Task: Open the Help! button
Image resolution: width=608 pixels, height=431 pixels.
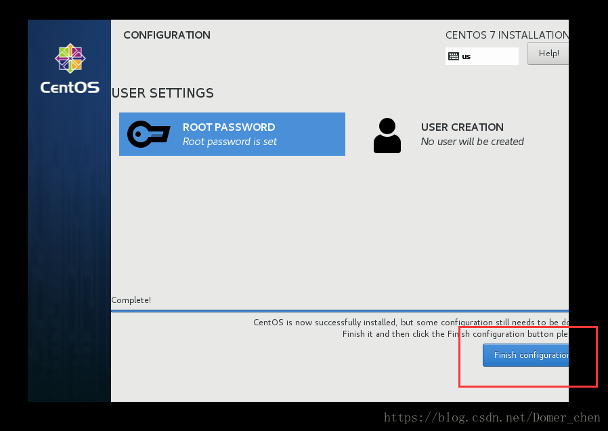Action: coord(548,54)
